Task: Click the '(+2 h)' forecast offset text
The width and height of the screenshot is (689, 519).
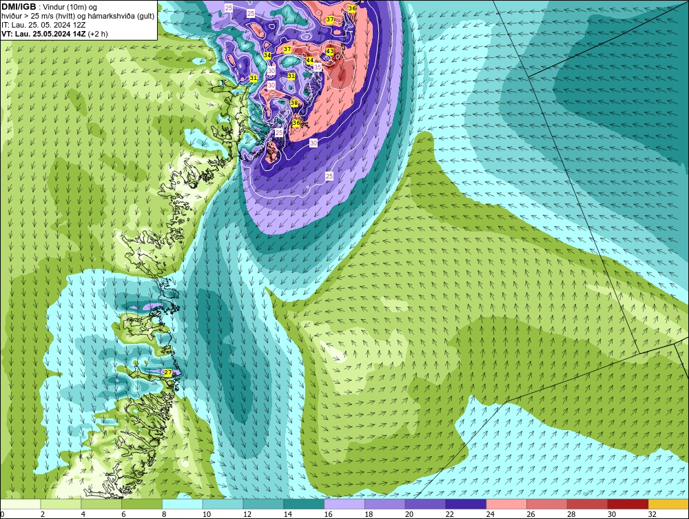Action: 98,34
